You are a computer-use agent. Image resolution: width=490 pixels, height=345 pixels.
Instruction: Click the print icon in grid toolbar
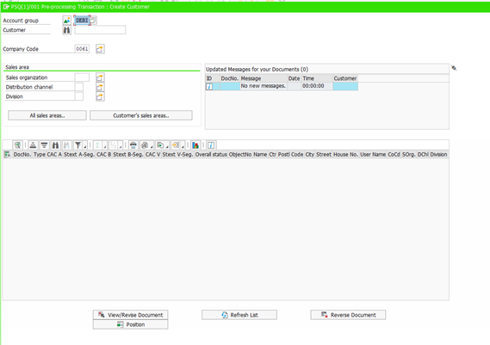[133, 145]
